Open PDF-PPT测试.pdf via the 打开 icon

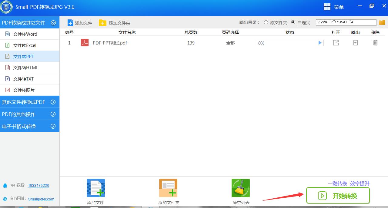tap(336, 43)
